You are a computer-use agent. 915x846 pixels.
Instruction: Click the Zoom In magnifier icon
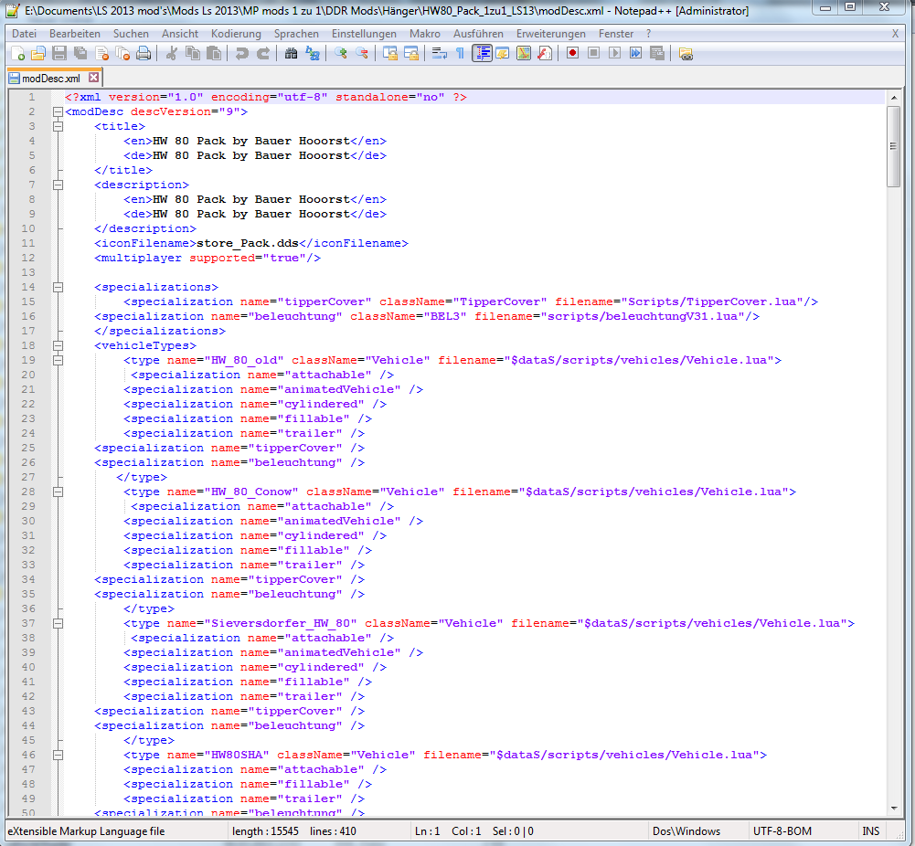click(341, 54)
